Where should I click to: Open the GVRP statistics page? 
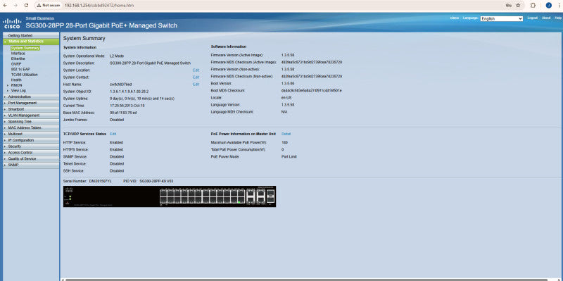pyautogui.click(x=16, y=64)
